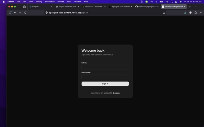Viewport: 204px width, 127px height.
Task: Click the battery status icon
Action: click(x=161, y=2)
